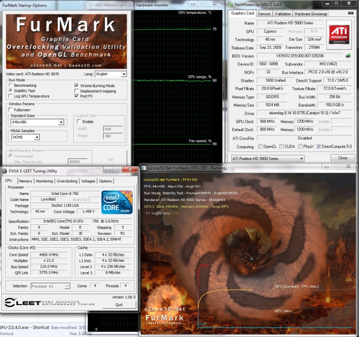Click the Instructions MMX SSE list field
This screenshot has height=337, width=359.
[x=81, y=239]
